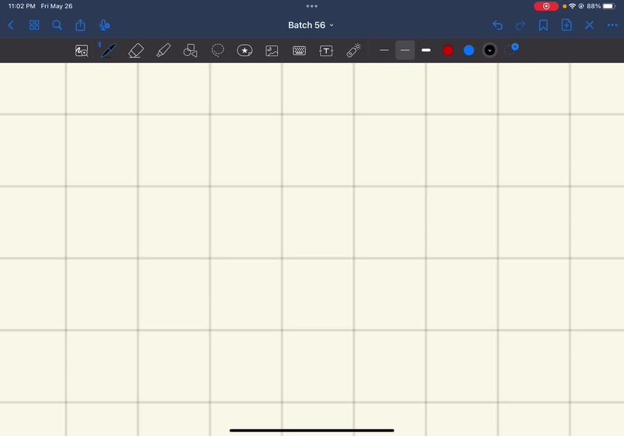The height and width of the screenshot is (436, 624).
Task: Open the Text box tool
Action: [x=327, y=51]
